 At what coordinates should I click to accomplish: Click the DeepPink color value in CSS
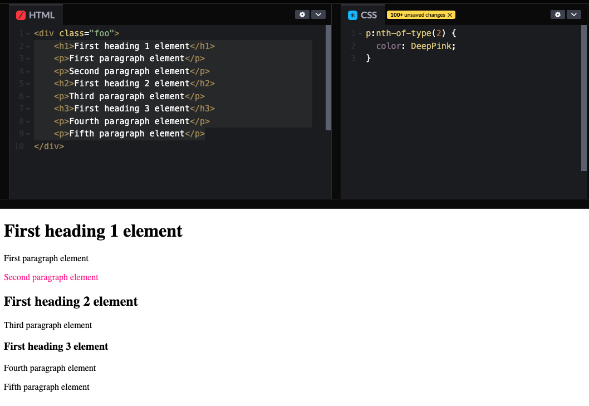(431, 46)
